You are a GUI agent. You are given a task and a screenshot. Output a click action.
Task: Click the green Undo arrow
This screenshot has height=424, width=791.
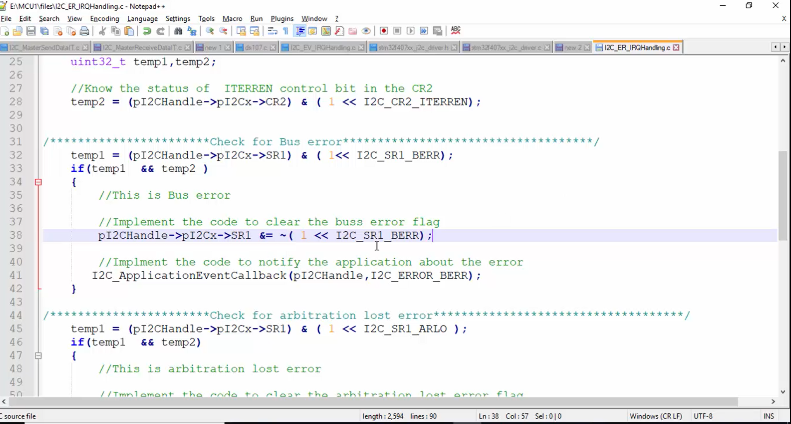pos(147,31)
